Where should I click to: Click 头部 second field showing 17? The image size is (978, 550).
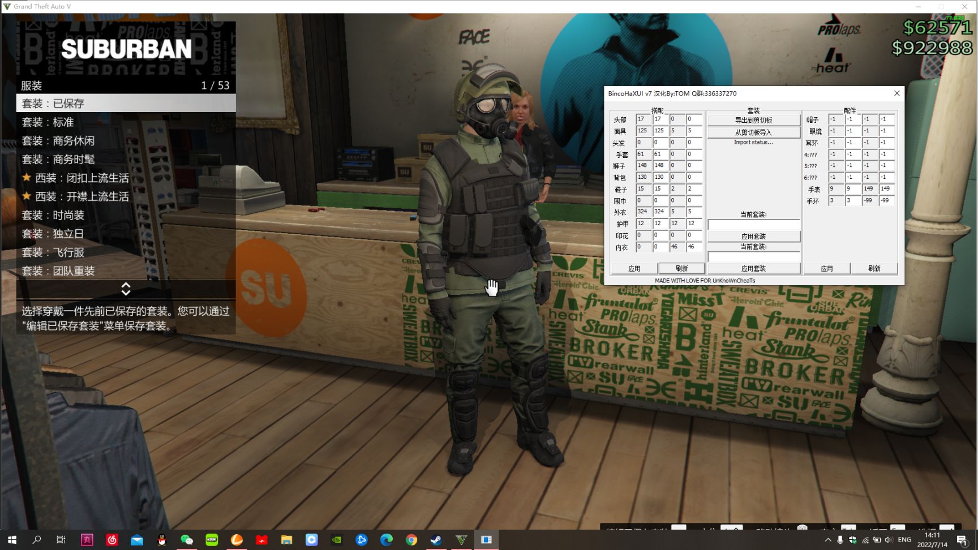click(660, 119)
